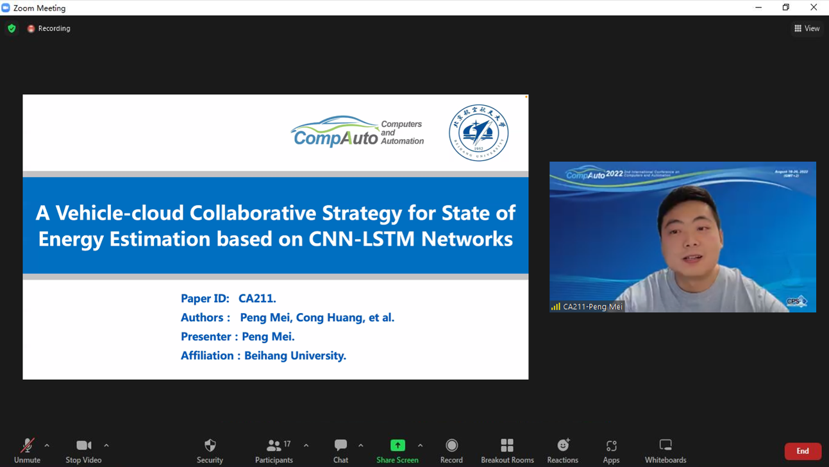This screenshot has width=829, height=467.
Task: Click the CA211-Peng Mei name label
Action: 592,307
